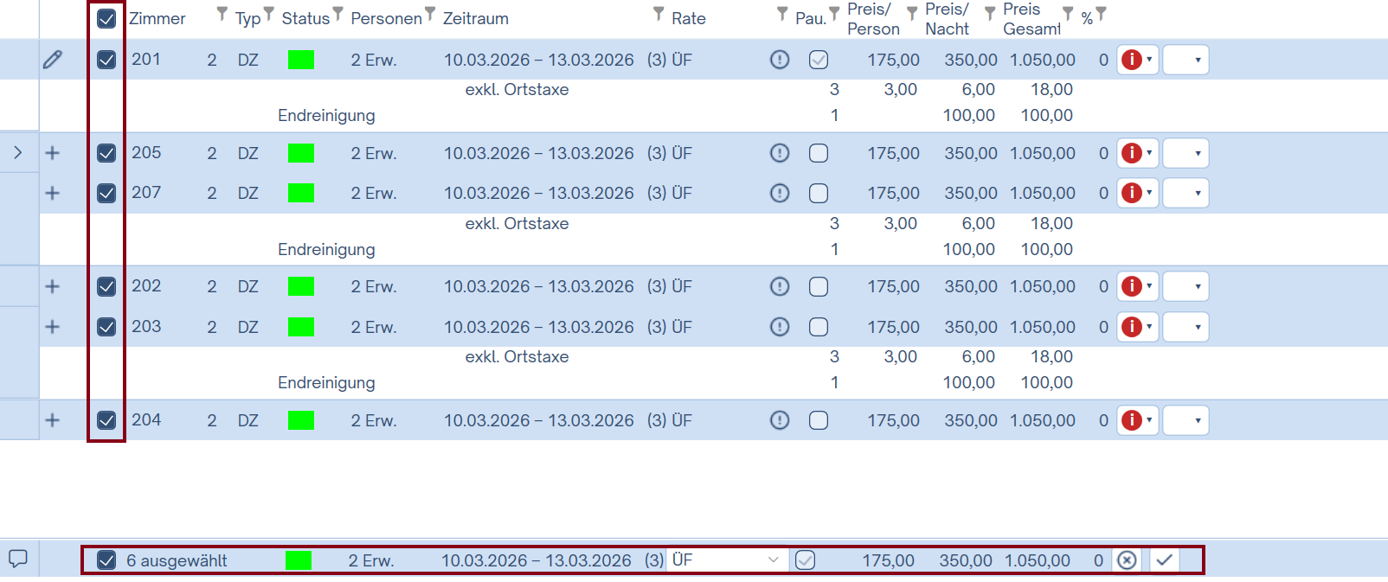
Task: Click the filter icon beside Zimmer column
Action: (222, 15)
